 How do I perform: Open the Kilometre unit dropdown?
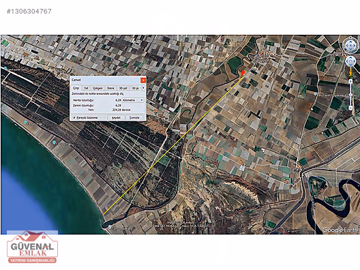coord(133,100)
